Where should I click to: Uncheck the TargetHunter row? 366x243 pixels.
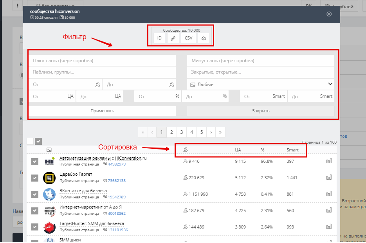35,227
